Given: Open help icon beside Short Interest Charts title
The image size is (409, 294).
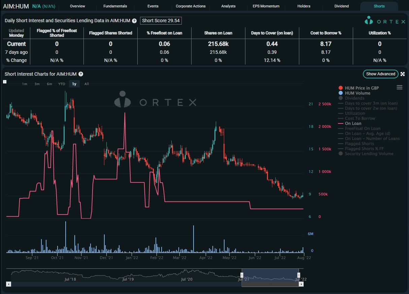Looking at the screenshot, I should click(x=81, y=74).
